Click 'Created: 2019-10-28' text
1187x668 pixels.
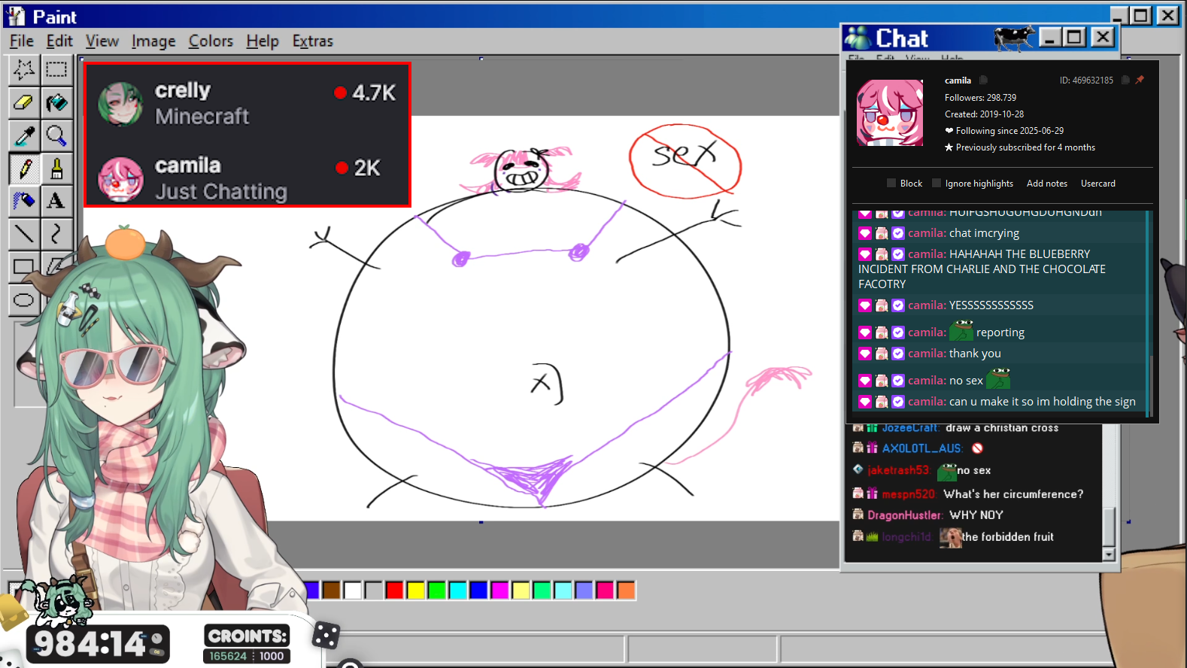pos(984,114)
